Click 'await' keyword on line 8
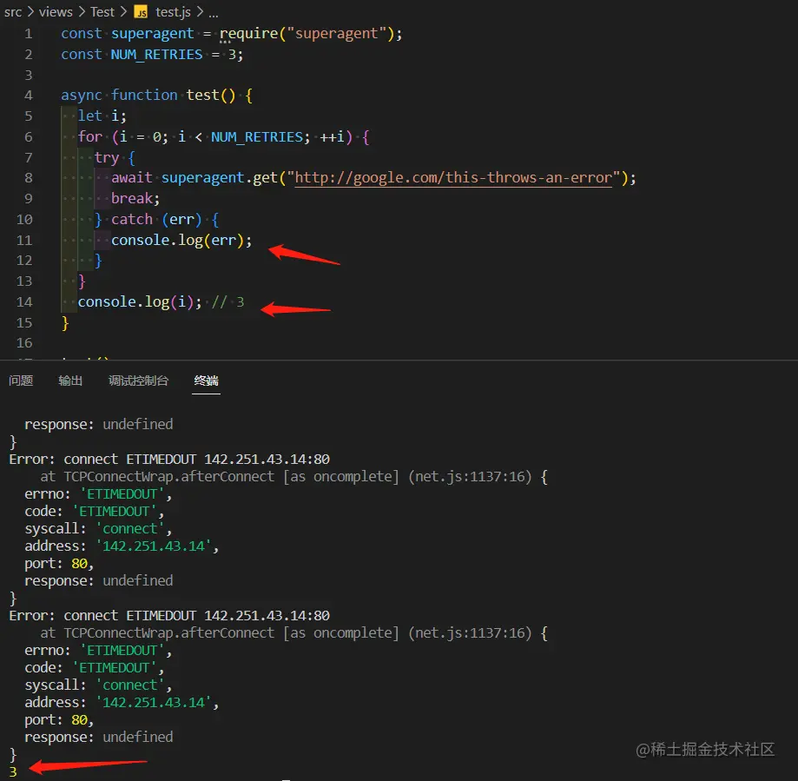The width and height of the screenshot is (798, 781). tap(132, 178)
